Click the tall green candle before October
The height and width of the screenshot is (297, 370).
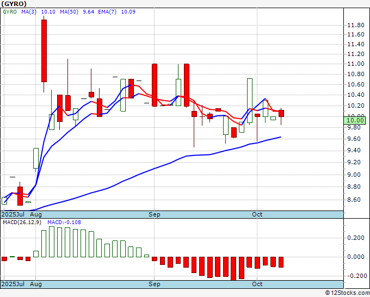tap(249, 101)
